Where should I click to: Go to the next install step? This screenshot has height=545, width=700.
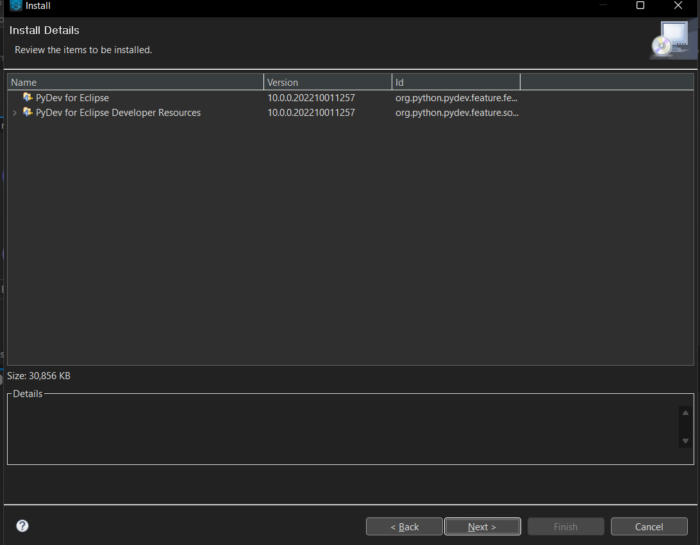click(x=483, y=526)
